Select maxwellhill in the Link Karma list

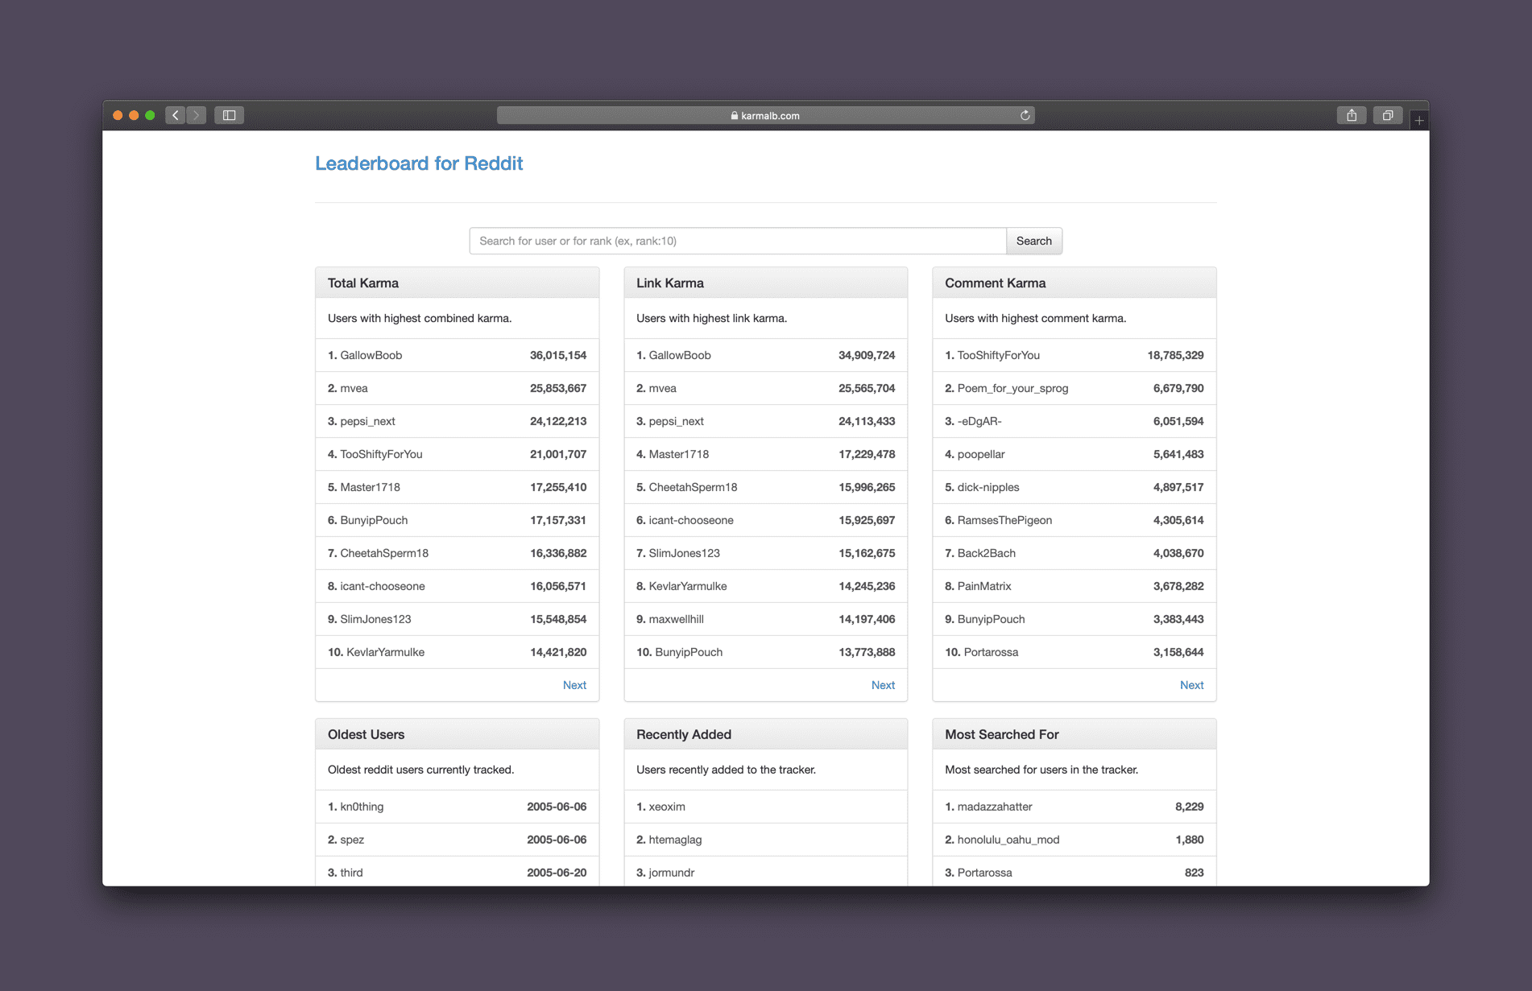coord(676,619)
